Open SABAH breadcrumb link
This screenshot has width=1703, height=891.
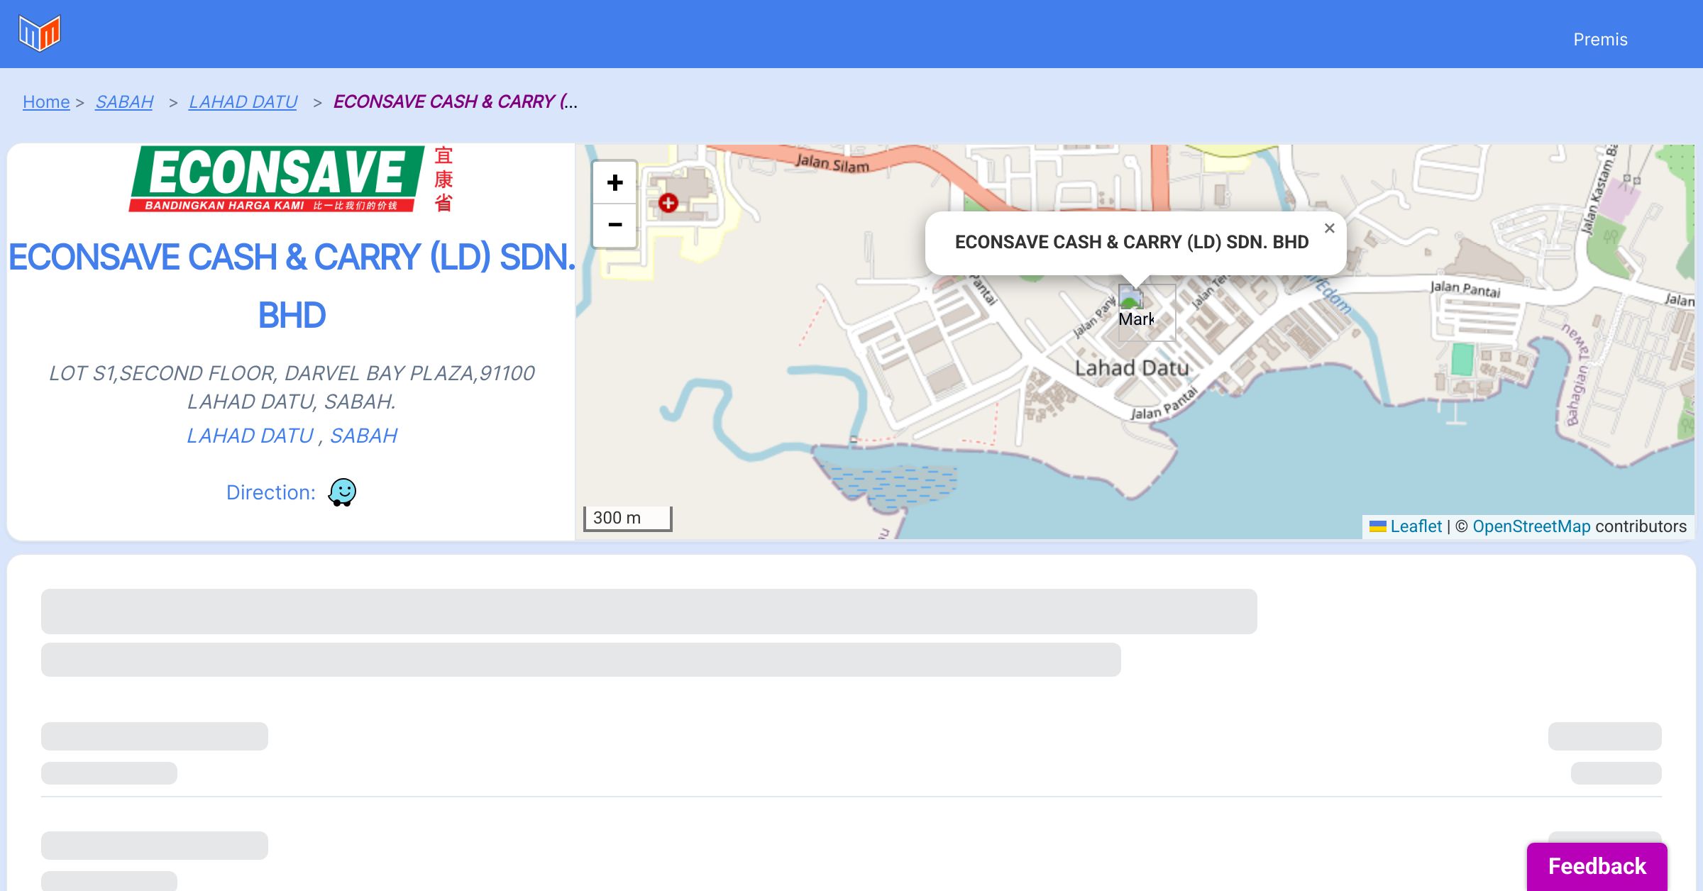coord(124,102)
